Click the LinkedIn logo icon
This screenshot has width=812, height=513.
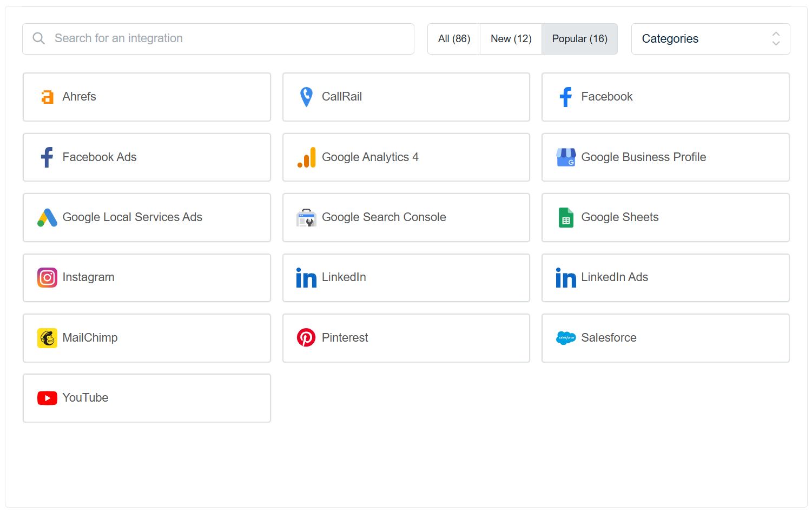pyautogui.click(x=306, y=278)
